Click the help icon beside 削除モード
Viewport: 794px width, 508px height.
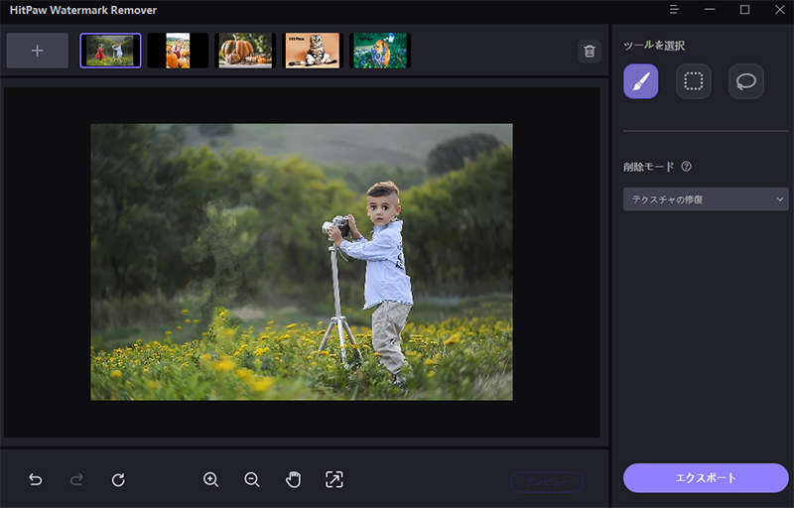[686, 166]
